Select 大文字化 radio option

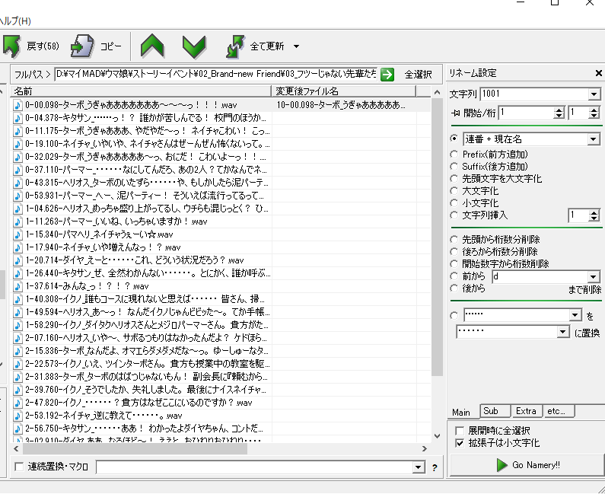coord(454,190)
